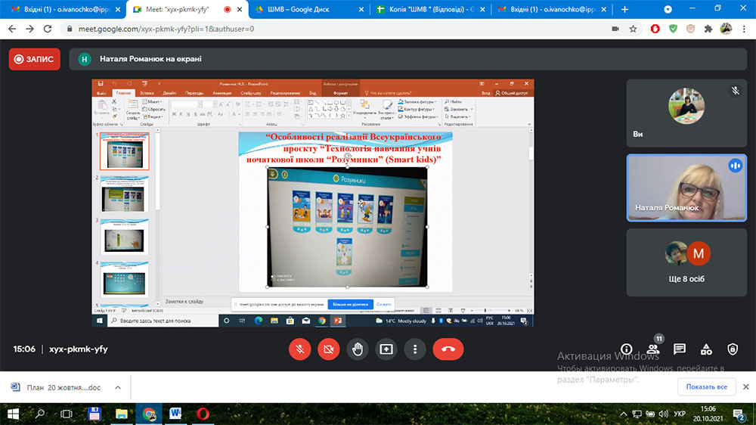Viewport: 756px width, 425px height.
Task: Click the Present now screen-share icon
Action: click(386, 349)
